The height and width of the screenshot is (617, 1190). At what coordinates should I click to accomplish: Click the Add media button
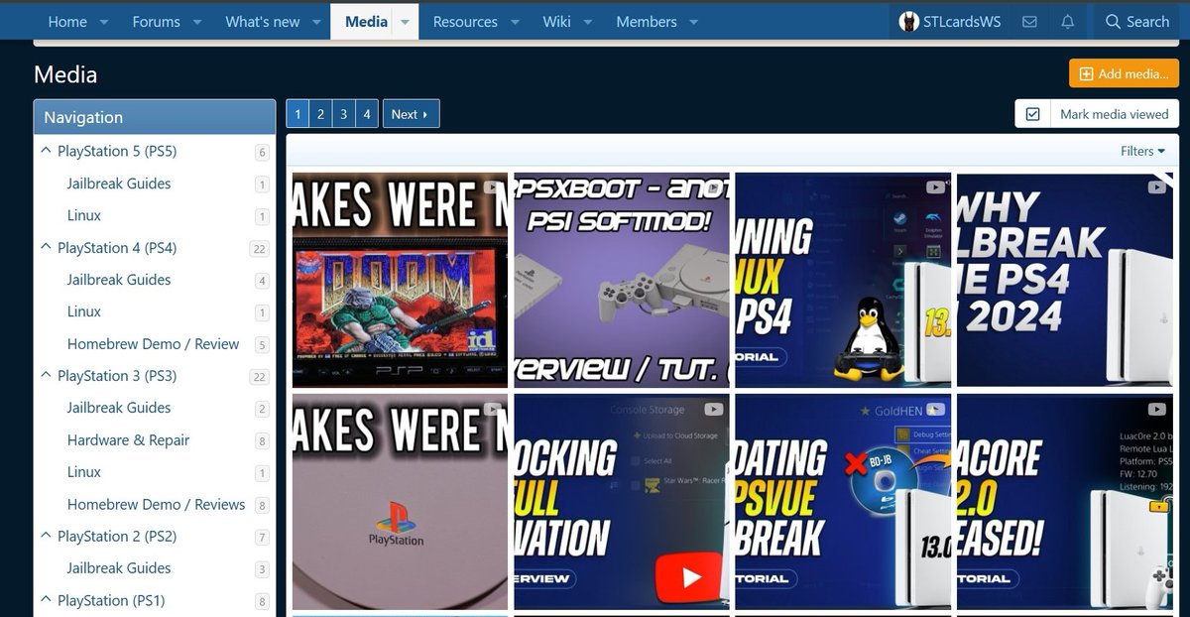pos(1124,73)
